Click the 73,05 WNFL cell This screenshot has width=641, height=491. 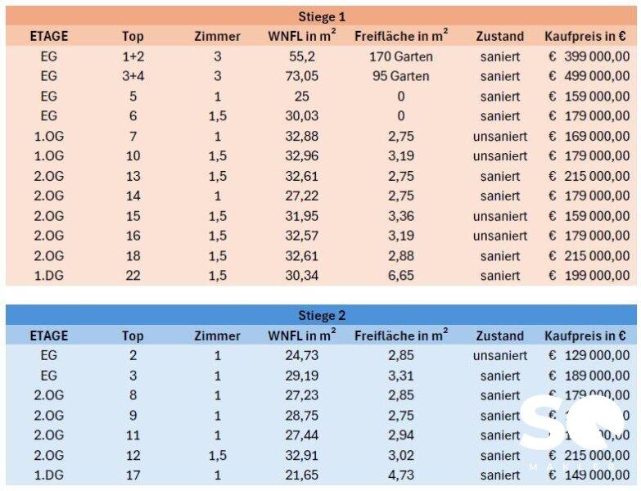pos(302,76)
